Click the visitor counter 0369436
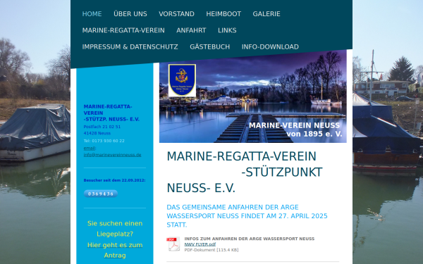This screenshot has height=264, width=423. click(x=101, y=194)
